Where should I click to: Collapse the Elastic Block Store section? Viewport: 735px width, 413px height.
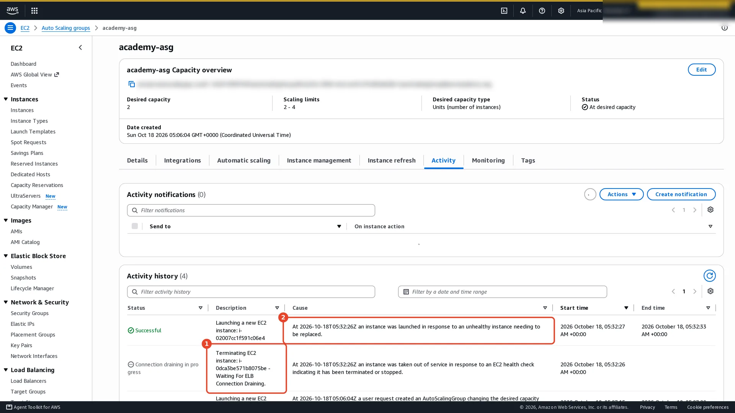[x=6, y=256]
